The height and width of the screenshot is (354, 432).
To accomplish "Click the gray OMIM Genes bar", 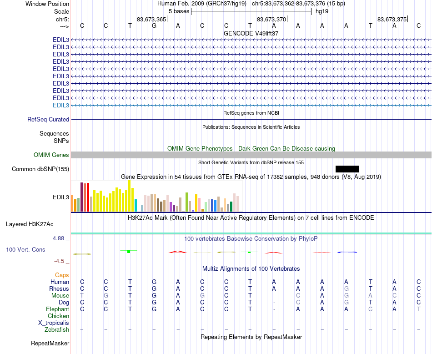I will pos(251,155).
